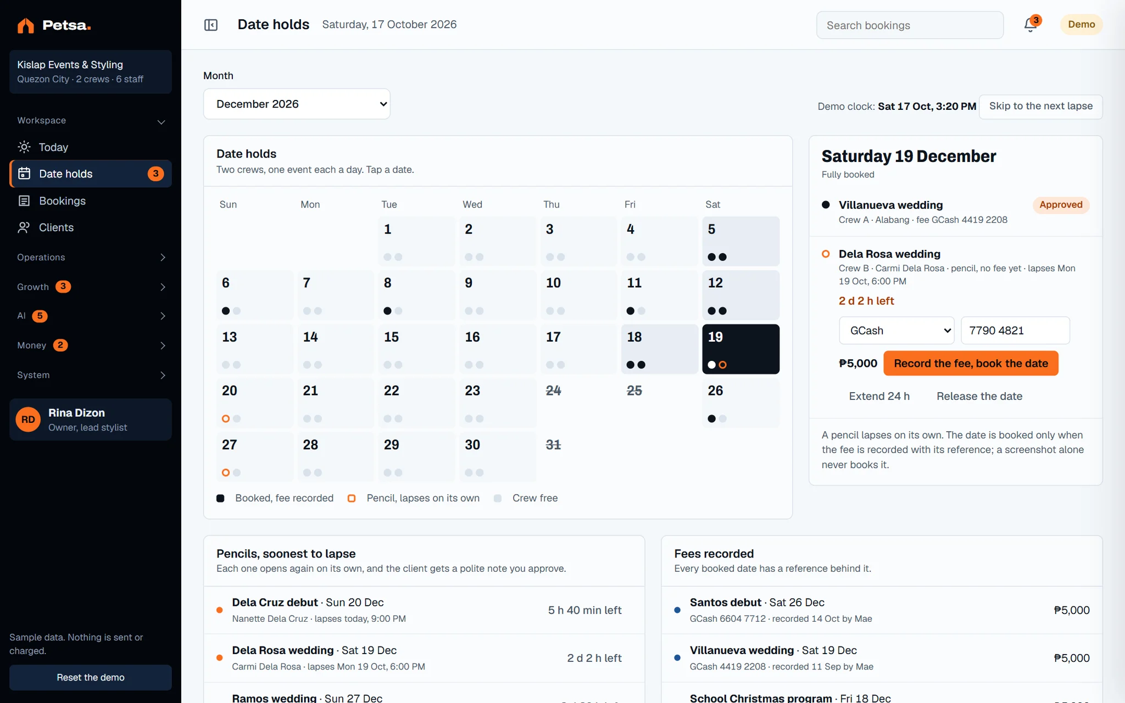Click the Growth badge showing 3

(63, 287)
